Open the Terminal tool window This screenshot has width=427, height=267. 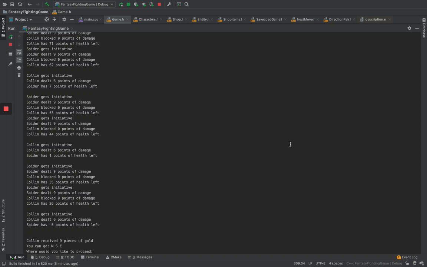coord(90,257)
